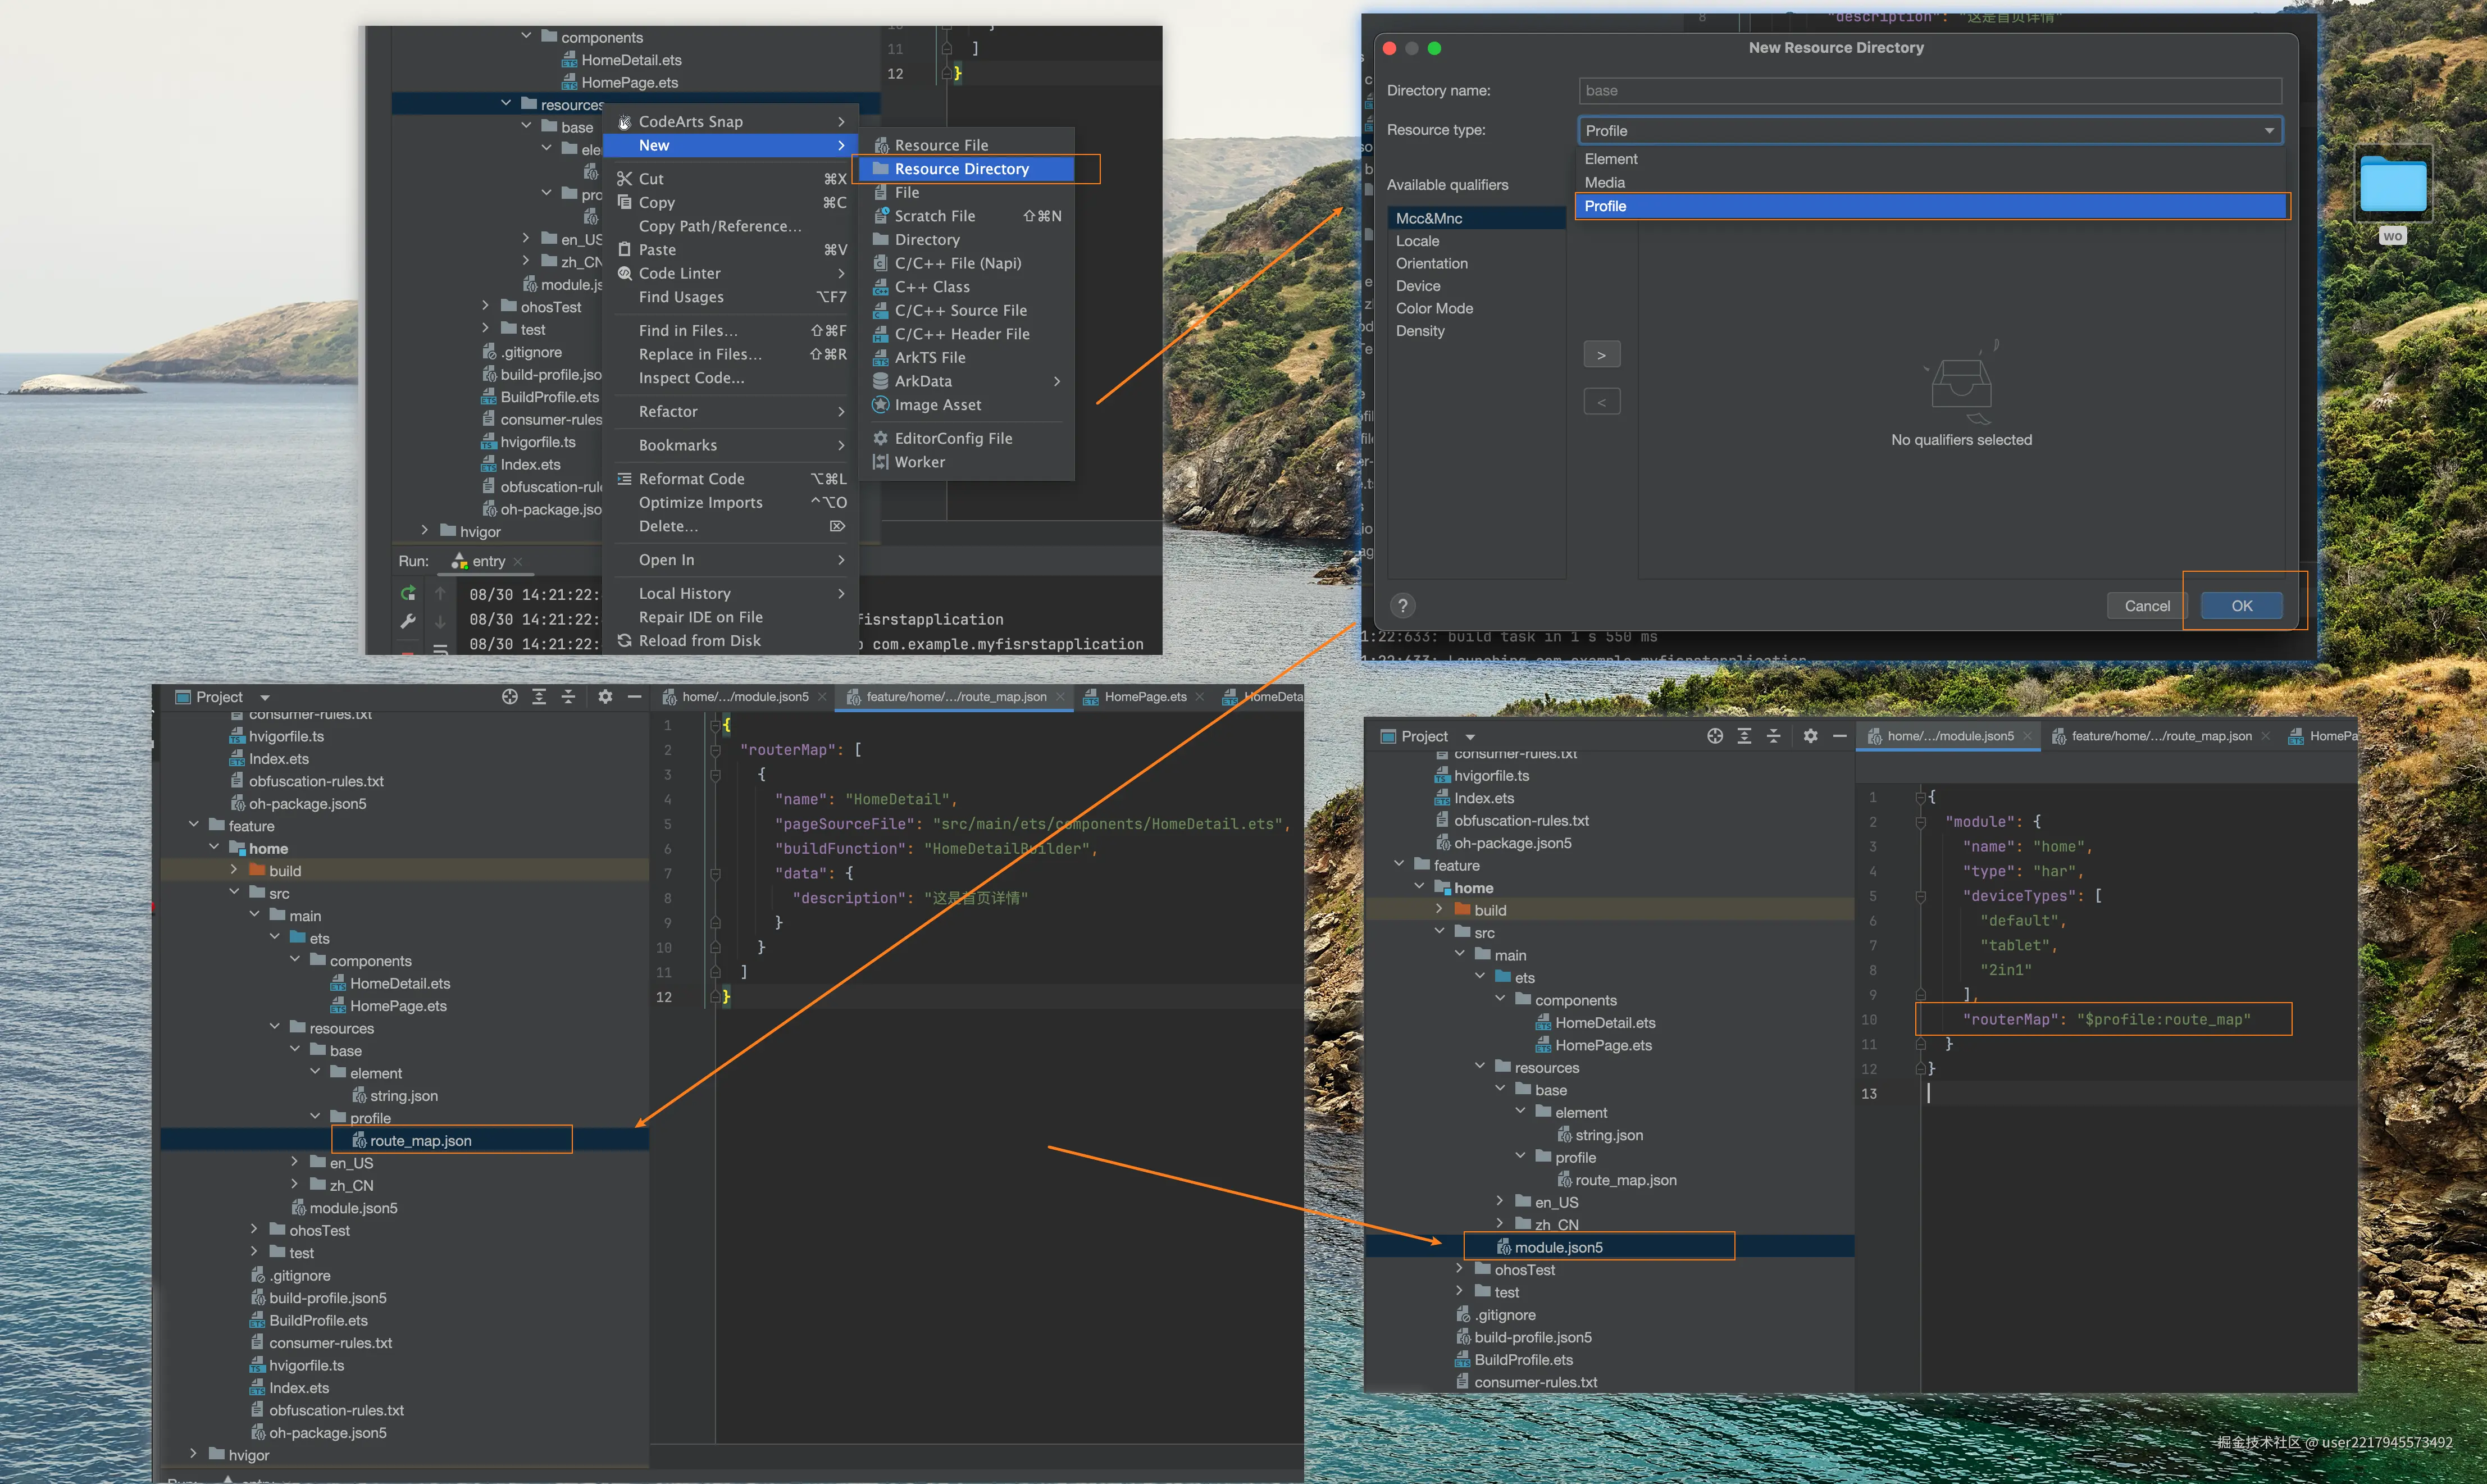Select Media option in resource type list
The image size is (2487, 1484).
[x=1930, y=182]
